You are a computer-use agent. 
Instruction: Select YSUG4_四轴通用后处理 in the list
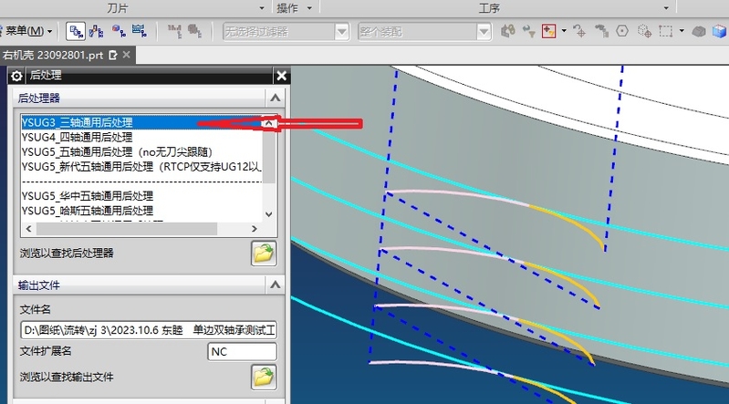click(141, 137)
